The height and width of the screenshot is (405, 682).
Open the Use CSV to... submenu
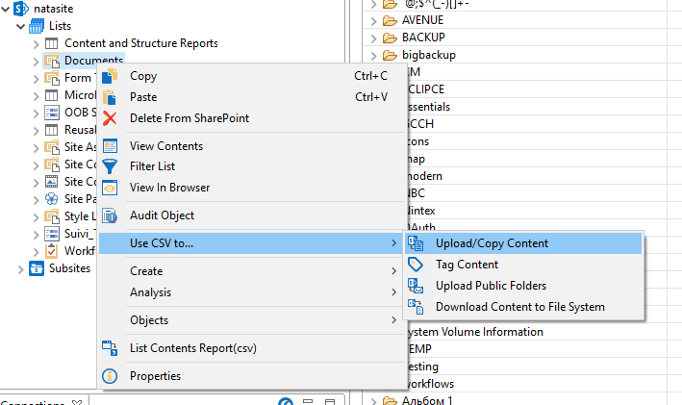click(x=251, y=243)
